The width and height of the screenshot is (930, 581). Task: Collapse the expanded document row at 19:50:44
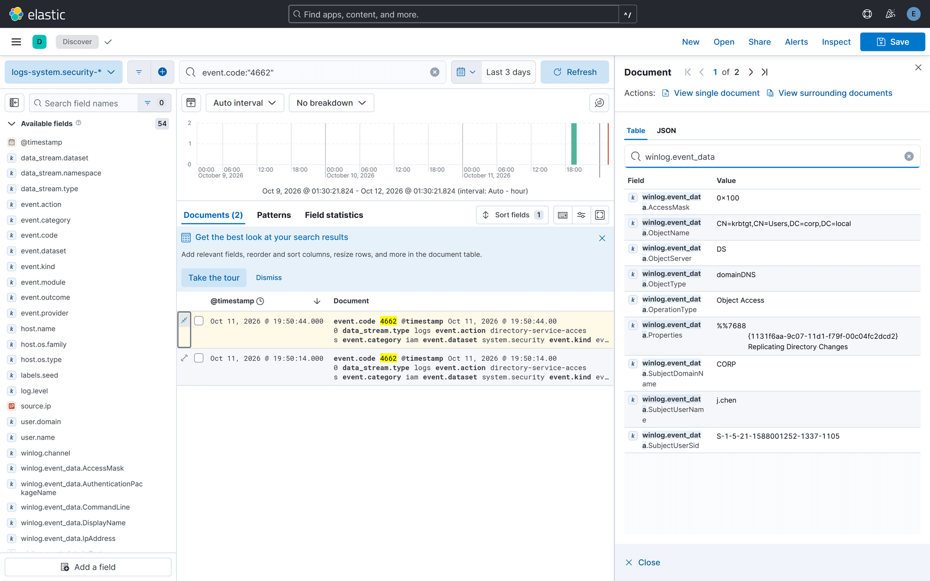[184, 320]
